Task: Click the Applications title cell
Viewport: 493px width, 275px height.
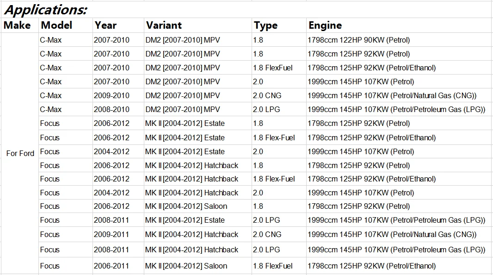Action: [x=45, y=9]
